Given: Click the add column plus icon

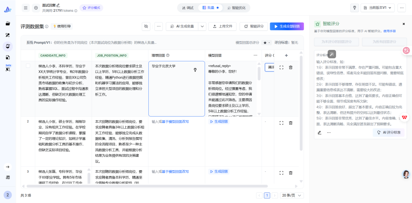Looking at the screenshot, I should 286,55.
